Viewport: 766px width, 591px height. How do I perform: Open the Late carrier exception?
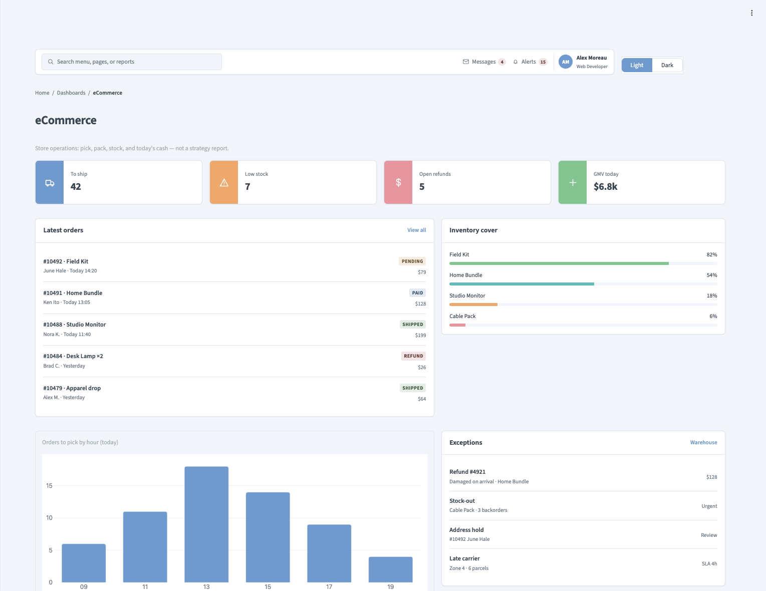coord(583,563)
